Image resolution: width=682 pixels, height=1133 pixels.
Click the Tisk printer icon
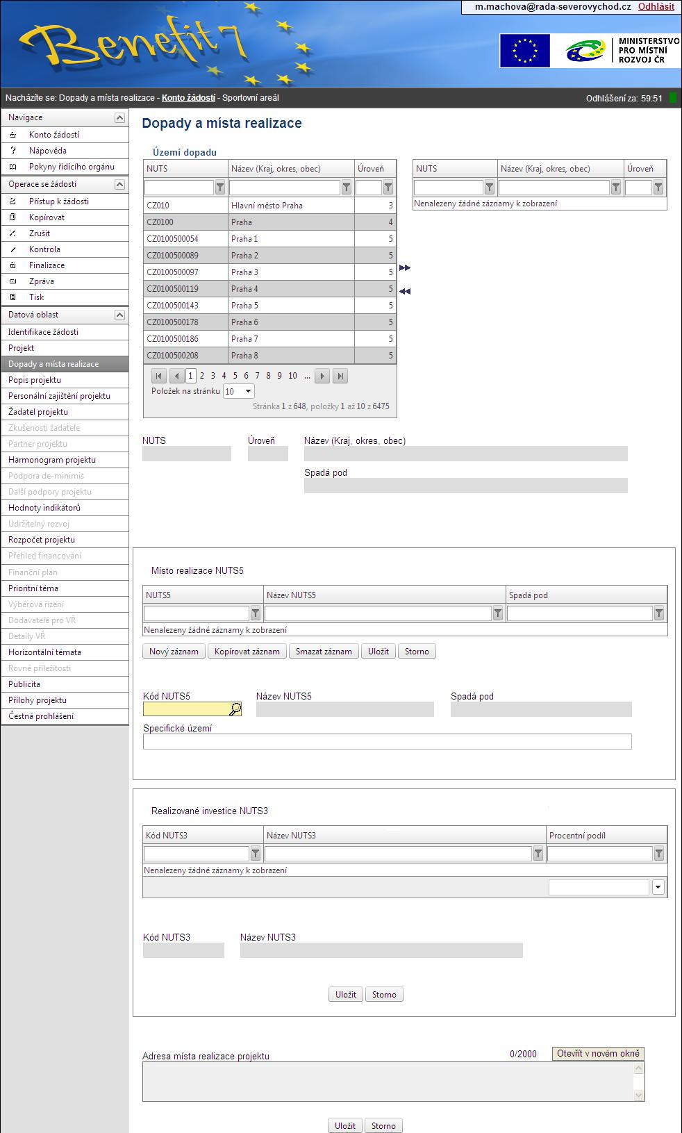click(13, 297)
